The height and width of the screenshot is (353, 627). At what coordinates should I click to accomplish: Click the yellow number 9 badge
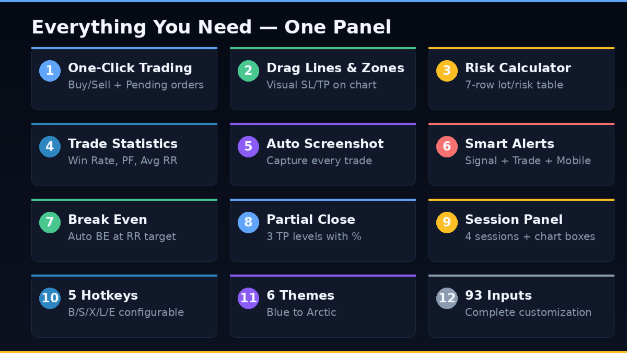[x=447, y=222]
